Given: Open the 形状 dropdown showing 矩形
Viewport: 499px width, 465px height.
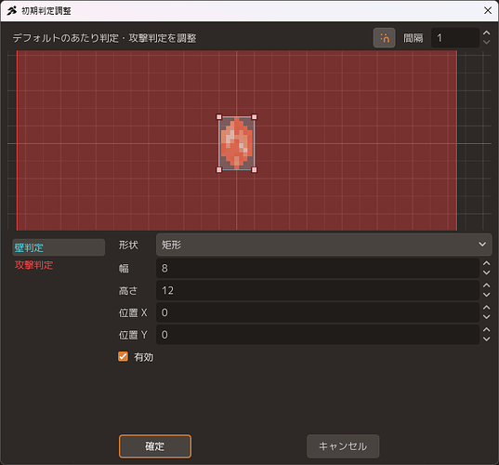Looking at the screenshot, I should (323, 245).
